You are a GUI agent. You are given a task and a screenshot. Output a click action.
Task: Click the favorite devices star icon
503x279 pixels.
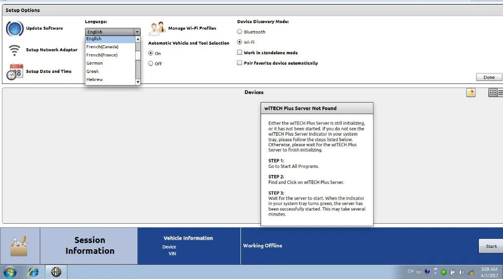471,92
